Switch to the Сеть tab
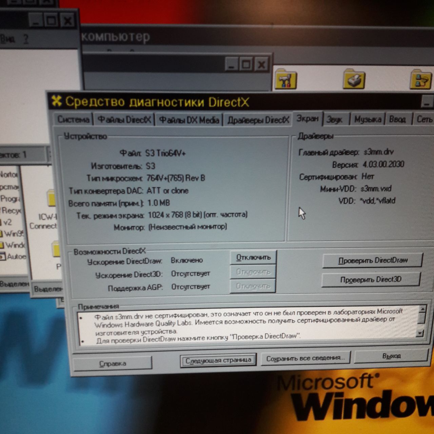The width and height of the screenshot is (434, 434). [x=424, y=119]
